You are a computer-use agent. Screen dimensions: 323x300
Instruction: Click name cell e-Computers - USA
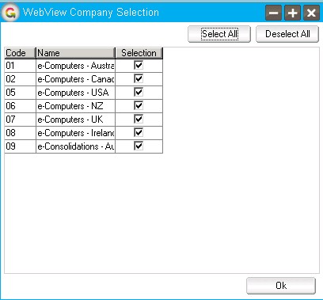[x=76, y=93]
